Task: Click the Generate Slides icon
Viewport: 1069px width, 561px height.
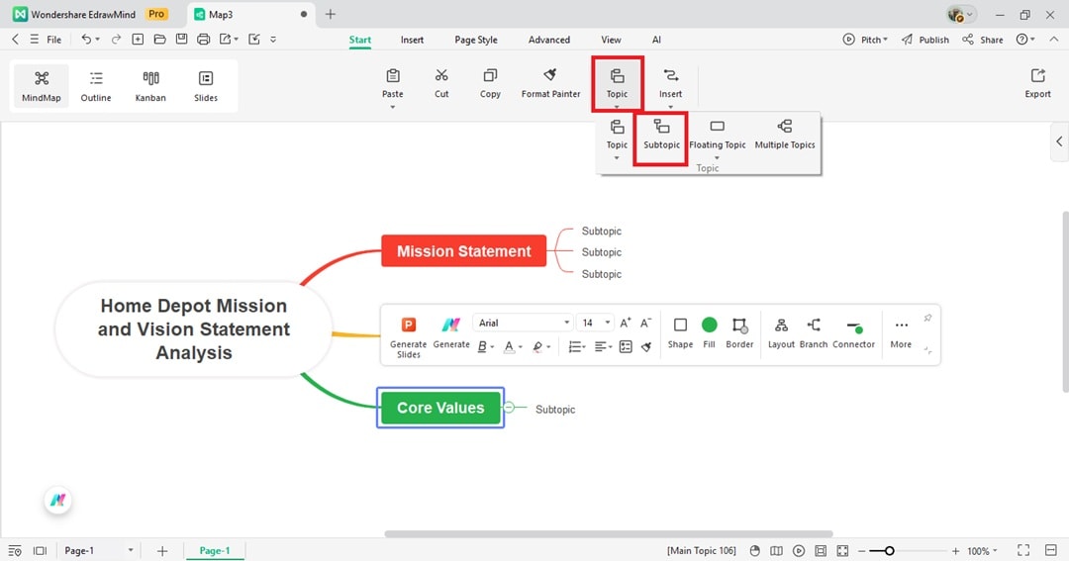Action: pos(409,325)
